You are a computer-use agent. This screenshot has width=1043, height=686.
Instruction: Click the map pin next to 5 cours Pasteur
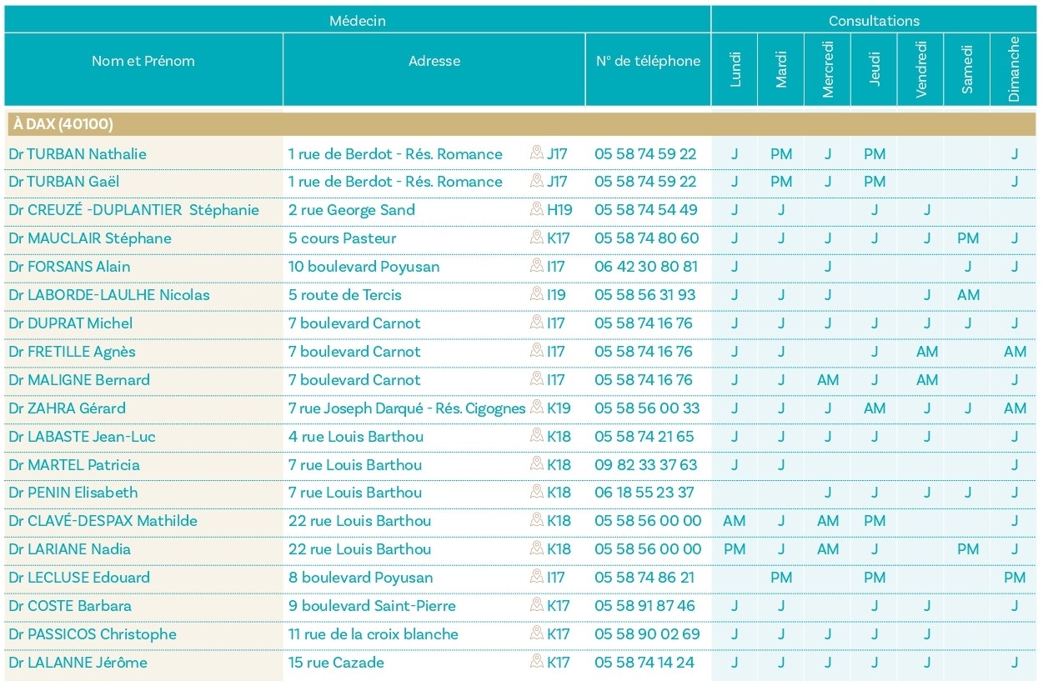pyautogui.click(x=537, y=237)
